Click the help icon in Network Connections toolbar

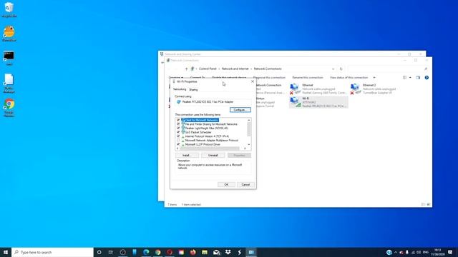(427, 78)
